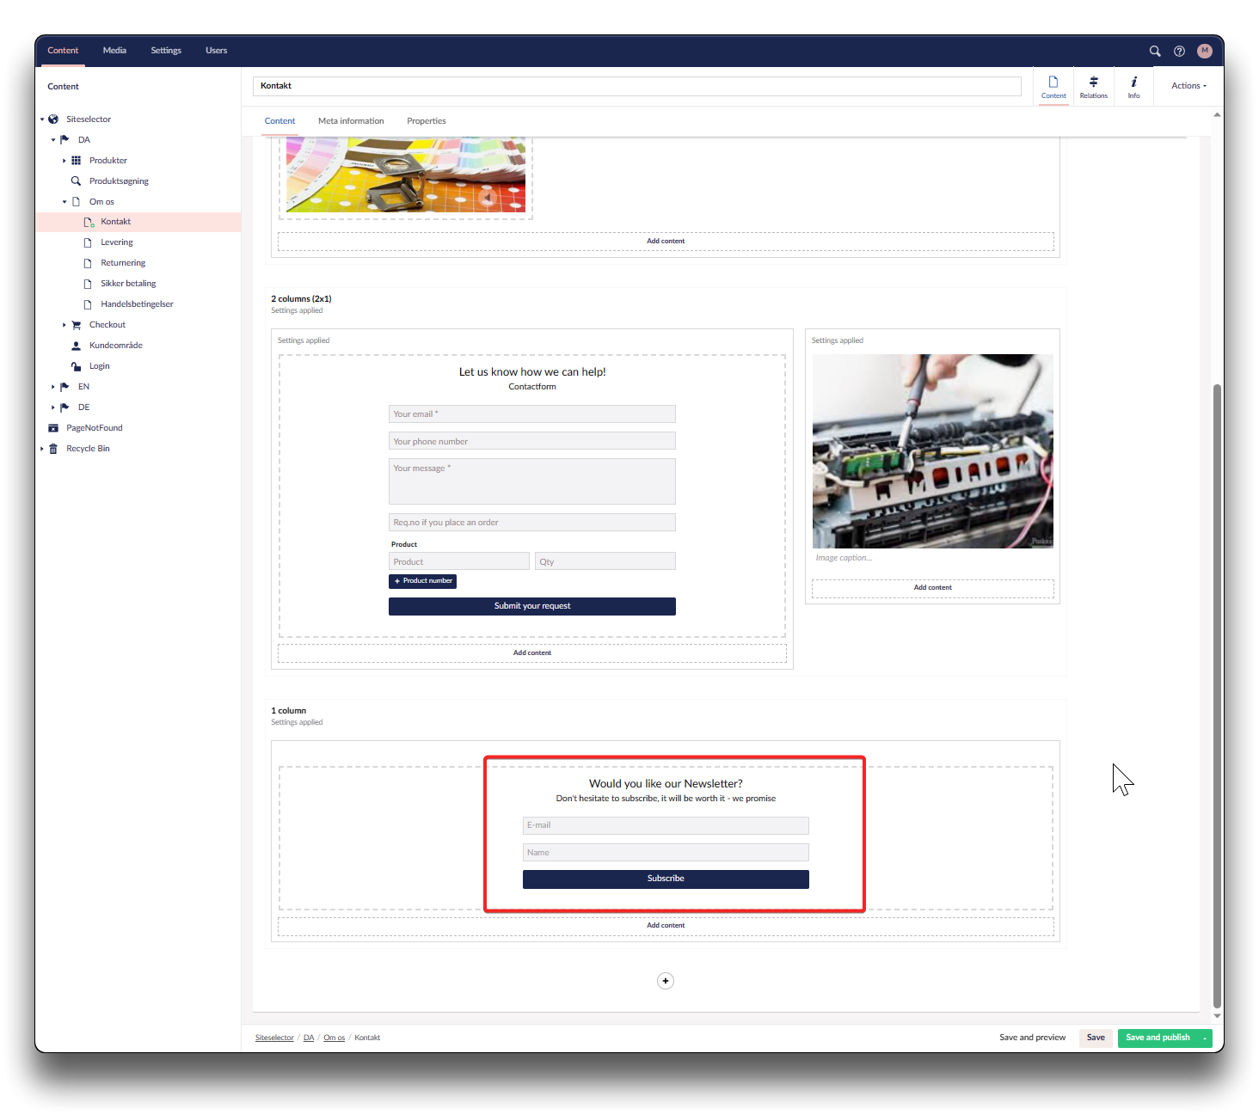Open the Info app icon
Screen dimensions: 1259x1115
click(1133, 87)
